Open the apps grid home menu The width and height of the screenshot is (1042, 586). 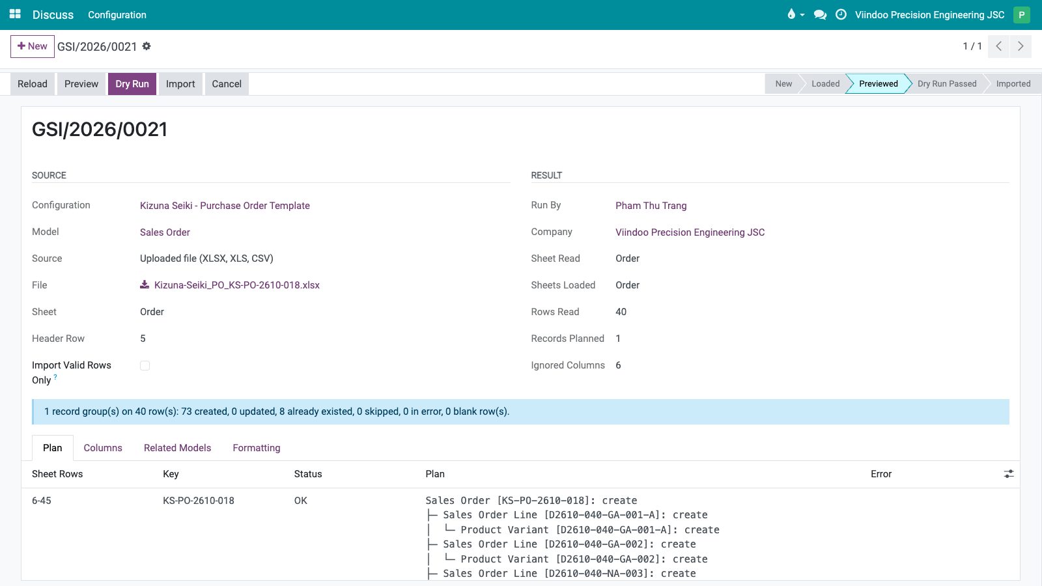point(15,14)
